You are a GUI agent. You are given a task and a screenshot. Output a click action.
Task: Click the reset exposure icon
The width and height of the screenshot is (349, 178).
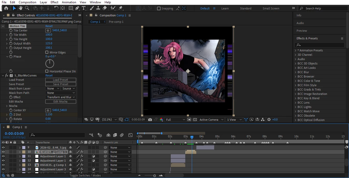pyautogui.click(x=269, y=119)
